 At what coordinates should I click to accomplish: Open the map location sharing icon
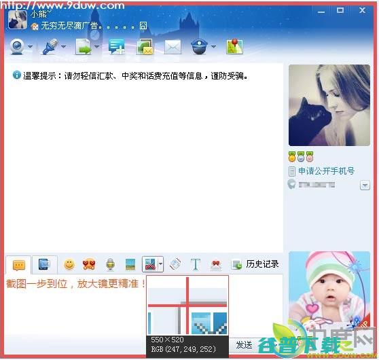pyautogui.click(x=234, y=46)
